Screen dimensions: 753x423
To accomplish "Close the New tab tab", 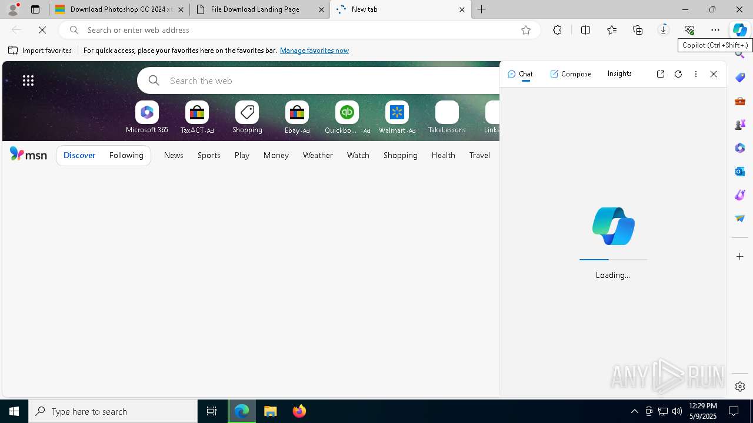I will tap(462, 9).
